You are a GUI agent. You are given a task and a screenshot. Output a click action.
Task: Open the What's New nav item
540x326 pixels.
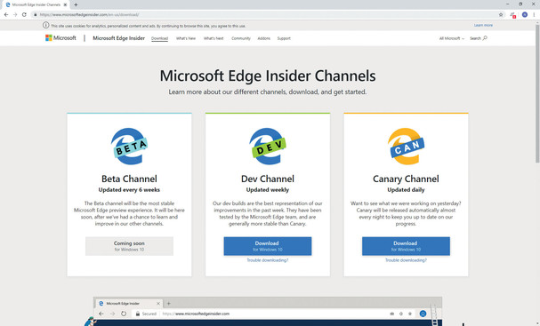pyautogui.click(x=186, y=38)
